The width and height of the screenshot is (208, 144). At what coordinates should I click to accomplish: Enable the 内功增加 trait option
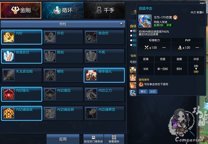63,94
